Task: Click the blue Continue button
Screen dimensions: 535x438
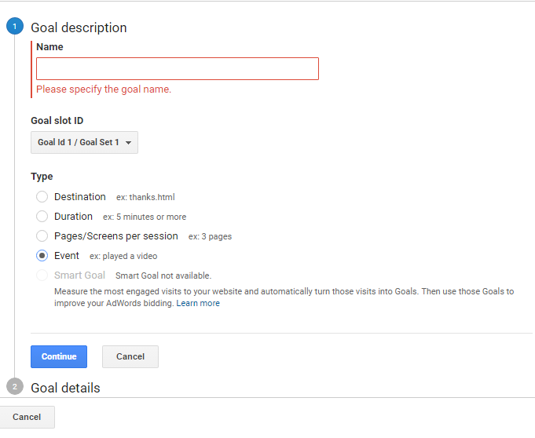Action: [x=59, y=356]
